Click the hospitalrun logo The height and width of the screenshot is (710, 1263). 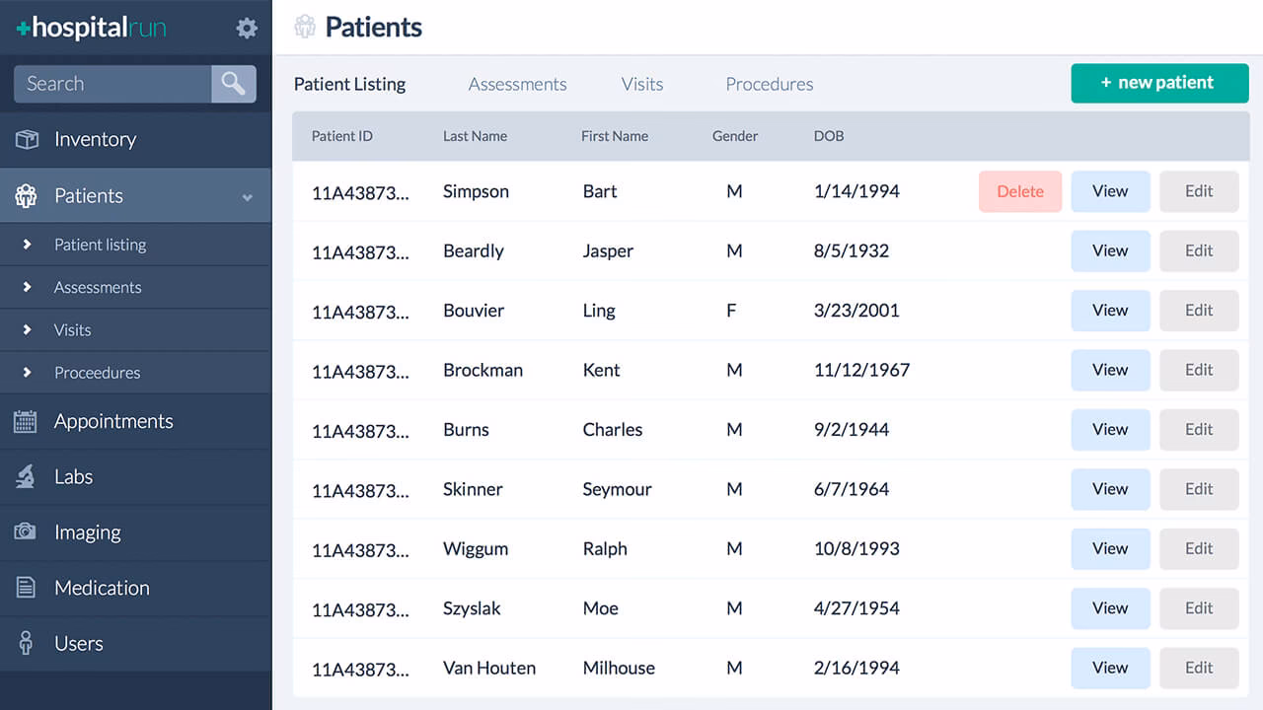pyautogui.click(x=89, y=29)
